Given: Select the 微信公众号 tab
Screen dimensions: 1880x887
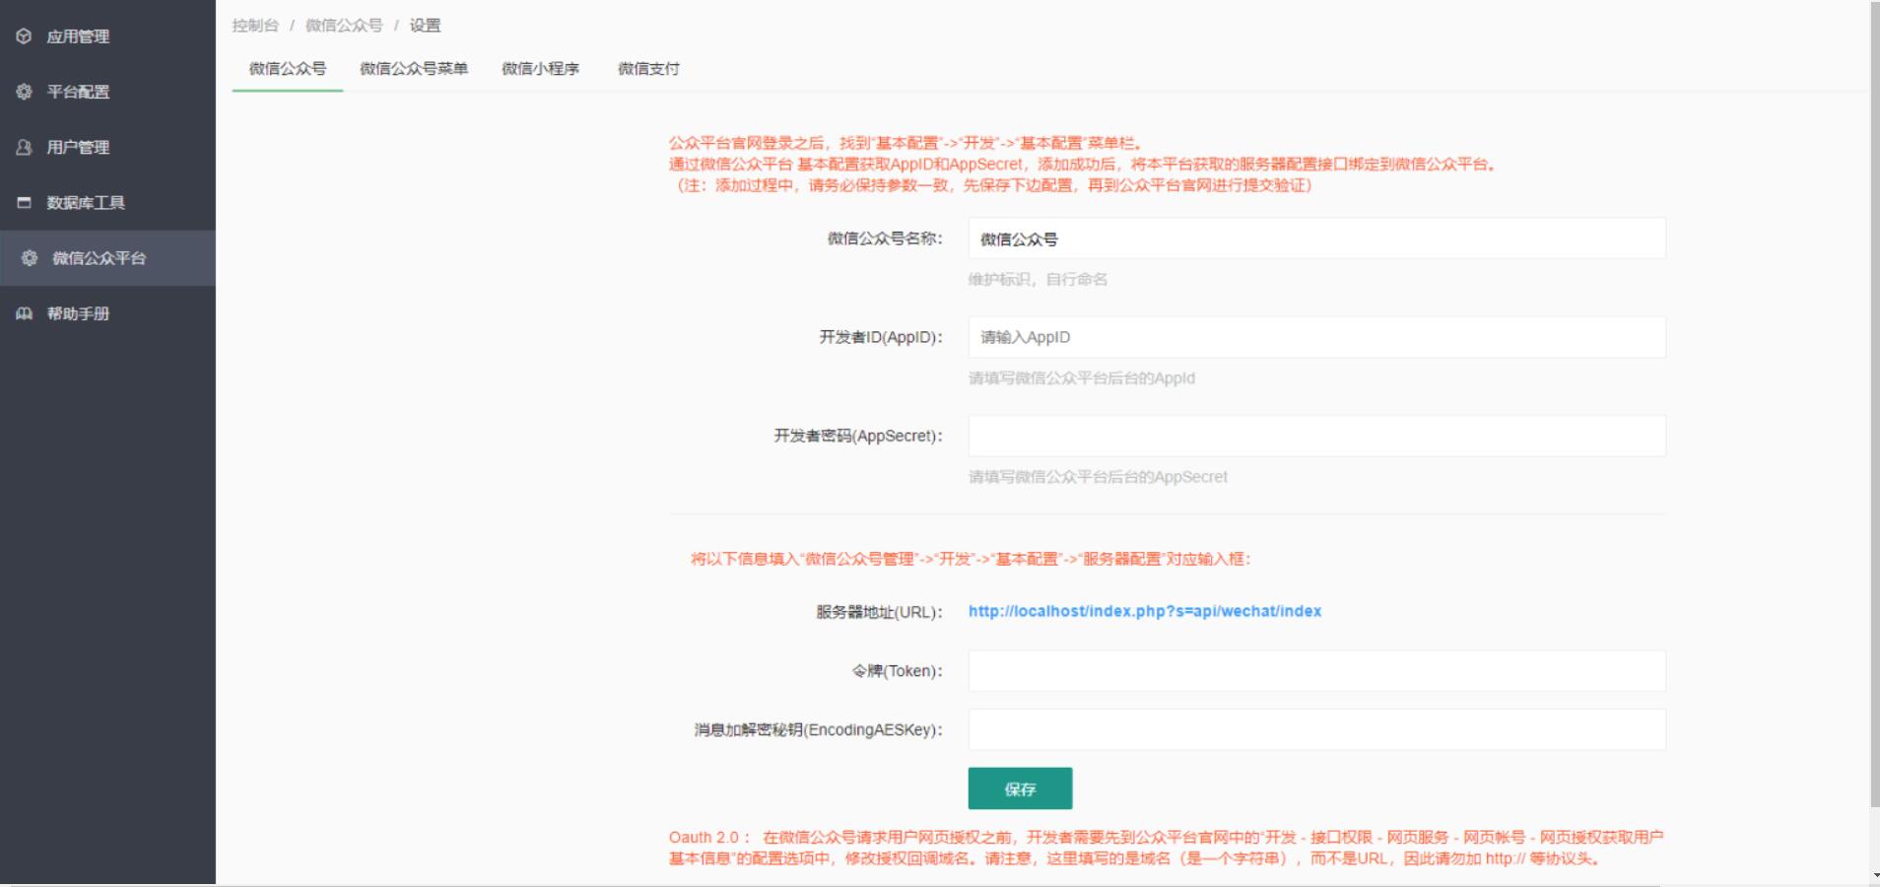Looking at the screenshot, I should pos(287,69).
